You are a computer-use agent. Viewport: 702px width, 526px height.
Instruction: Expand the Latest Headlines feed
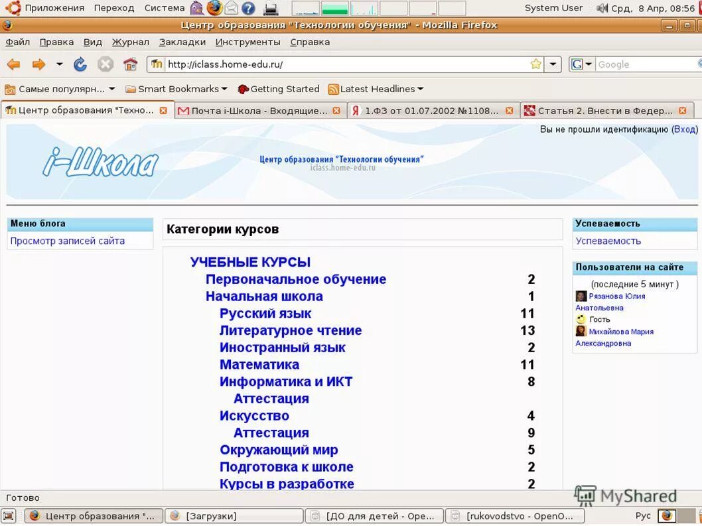coord(376,89)
